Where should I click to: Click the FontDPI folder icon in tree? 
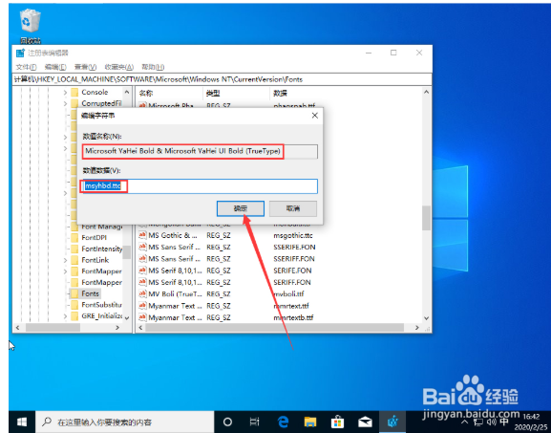click(x=74, y=237)
